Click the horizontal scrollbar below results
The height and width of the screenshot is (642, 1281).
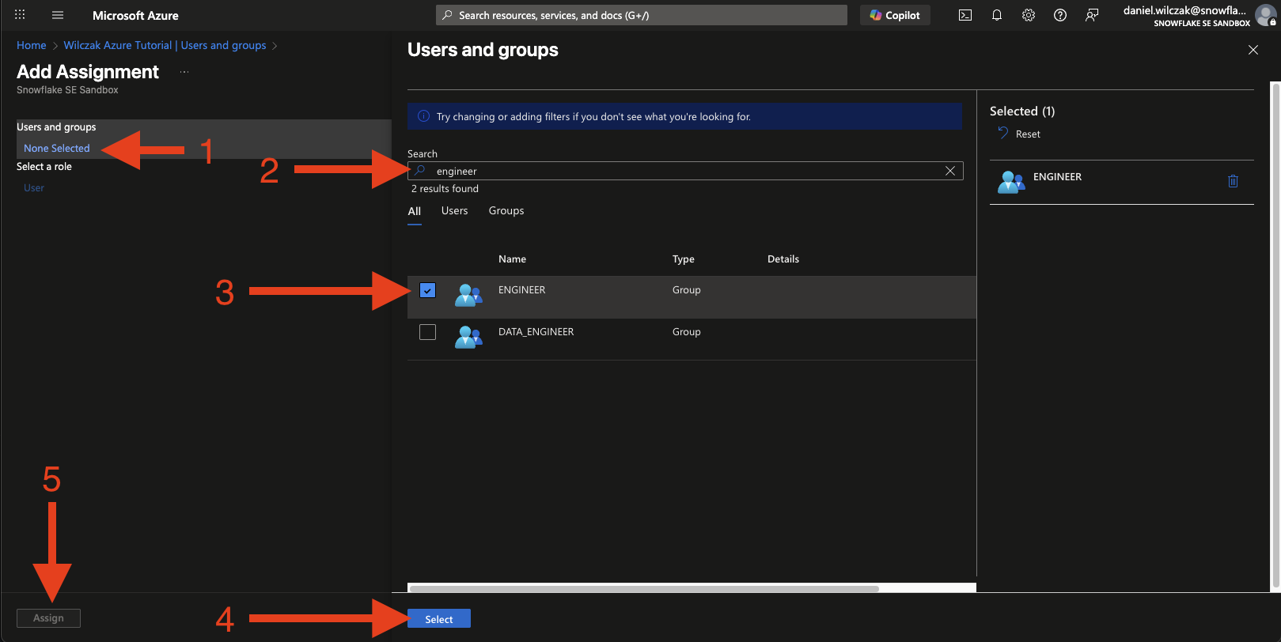click(x=643, y=588)
